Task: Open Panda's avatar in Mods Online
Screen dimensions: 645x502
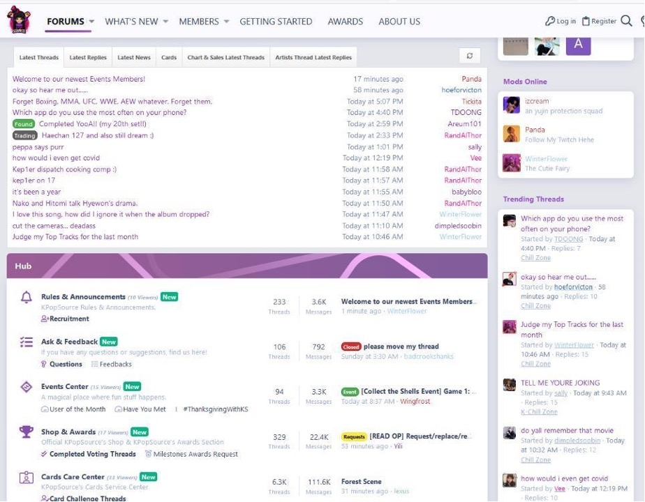Action: tap(511, 133)
